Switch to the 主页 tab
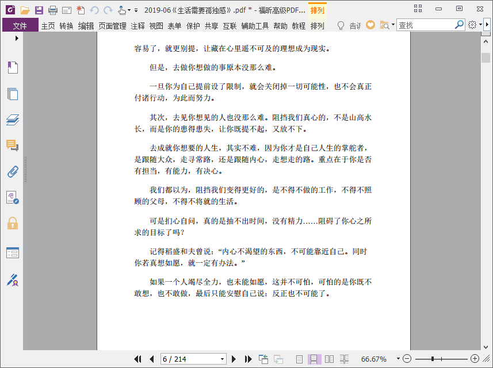 click(48, 26)
